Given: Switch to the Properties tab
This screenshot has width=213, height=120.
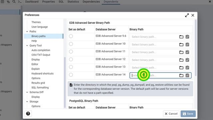Looking at the screenshot, I should (49, 2).
